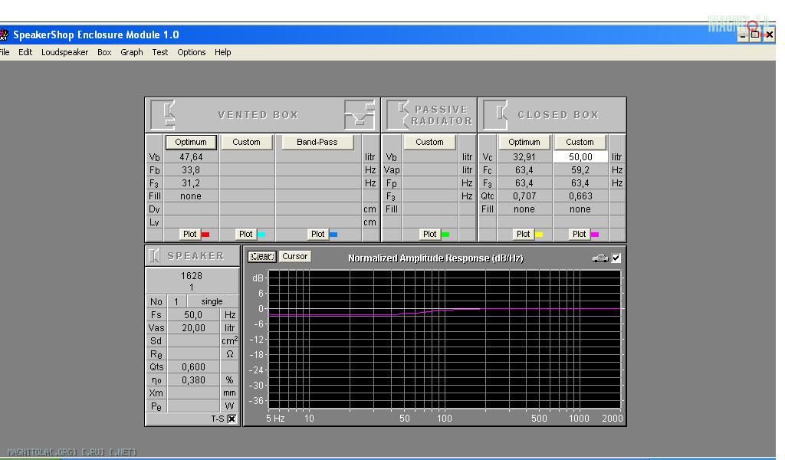This screenshot has width=785, height=460.
Task: Click the closed box Custom Vc field 50,00
Action: pyautogui.click(x=580, y=157)
